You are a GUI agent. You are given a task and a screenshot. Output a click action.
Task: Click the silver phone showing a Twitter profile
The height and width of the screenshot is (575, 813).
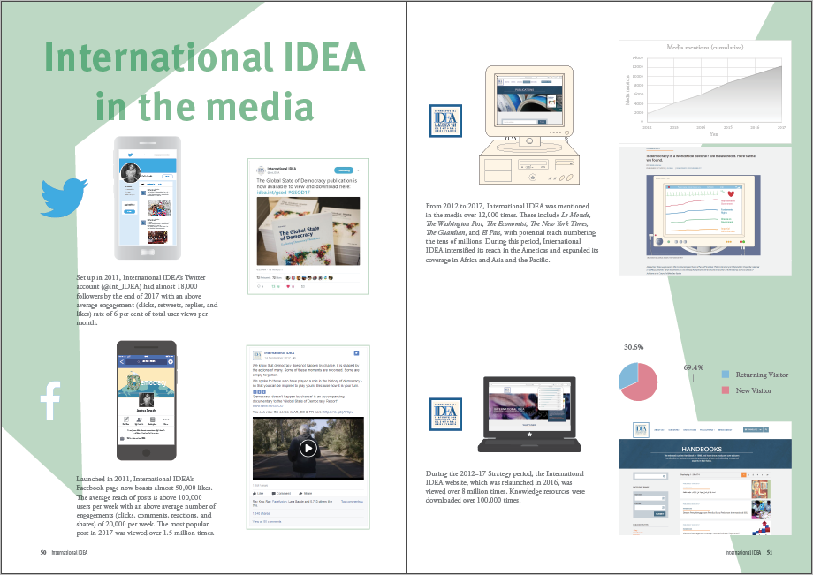click(148, 198)
